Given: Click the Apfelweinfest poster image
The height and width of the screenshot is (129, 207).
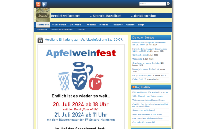Looking at the screenshot, I should click(x=81, y=87).
